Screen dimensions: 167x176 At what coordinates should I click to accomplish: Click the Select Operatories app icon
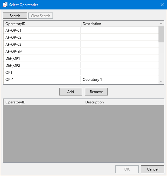click(5, 5)
